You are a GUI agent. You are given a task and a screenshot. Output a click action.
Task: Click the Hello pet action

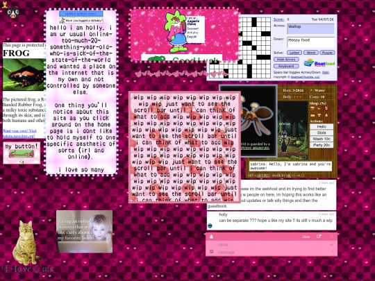[x=322, y=126]
